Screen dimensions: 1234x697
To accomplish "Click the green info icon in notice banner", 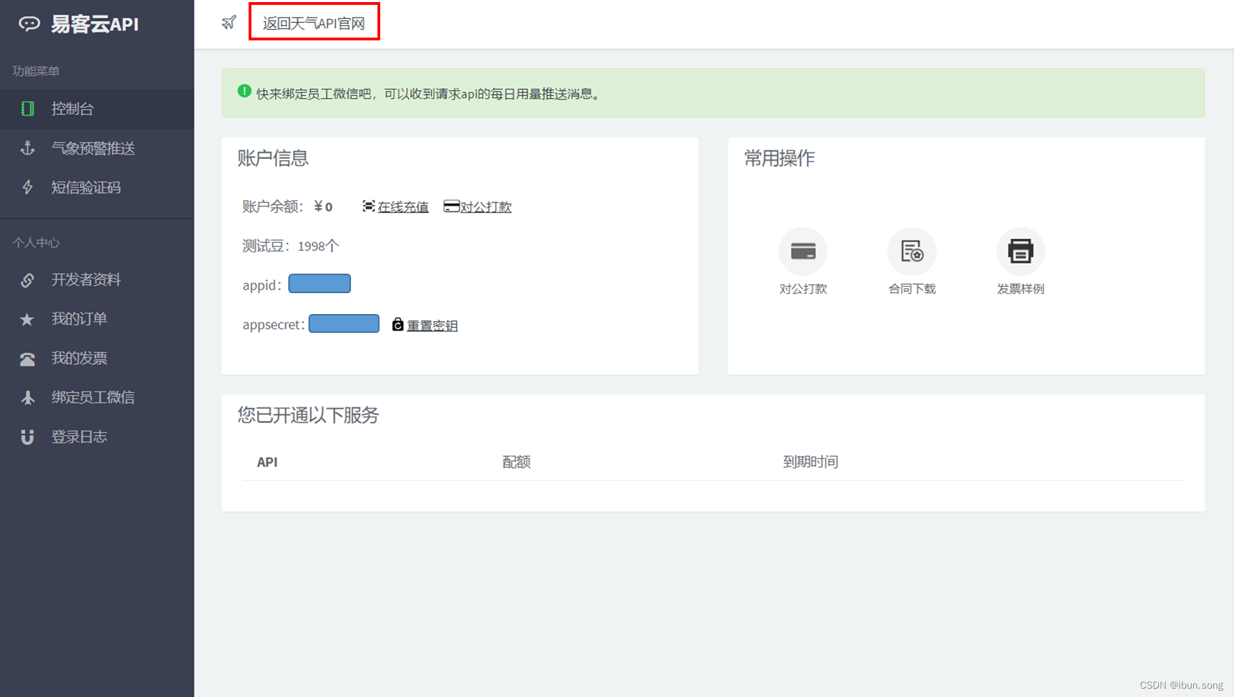I will click(244, 91).
